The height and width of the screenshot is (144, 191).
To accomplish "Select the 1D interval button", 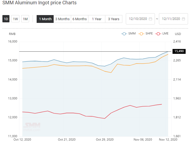I will (6, 19).
